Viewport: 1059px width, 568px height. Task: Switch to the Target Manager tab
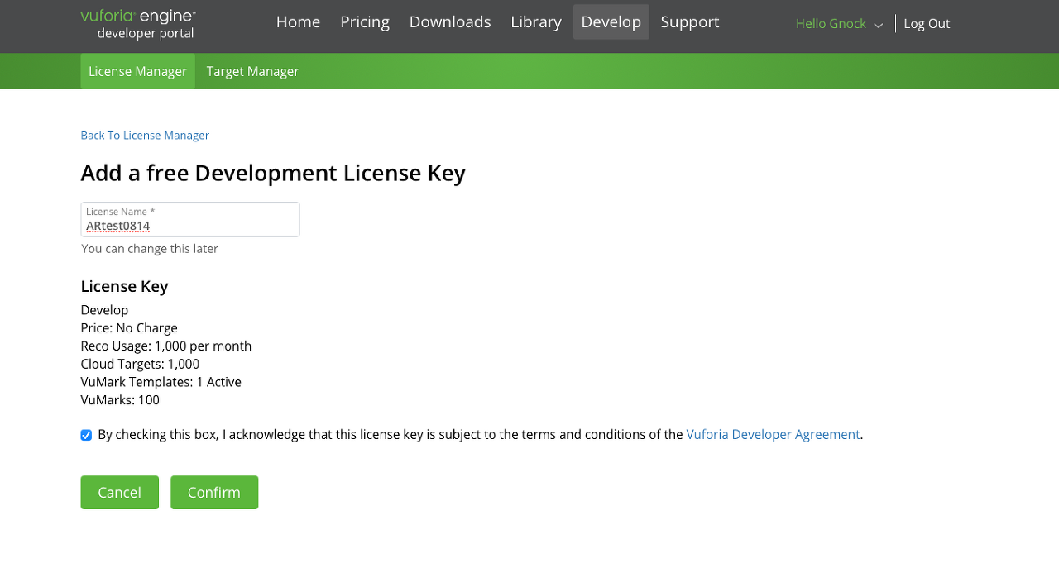pyautogui.click(x=252, y=71)
